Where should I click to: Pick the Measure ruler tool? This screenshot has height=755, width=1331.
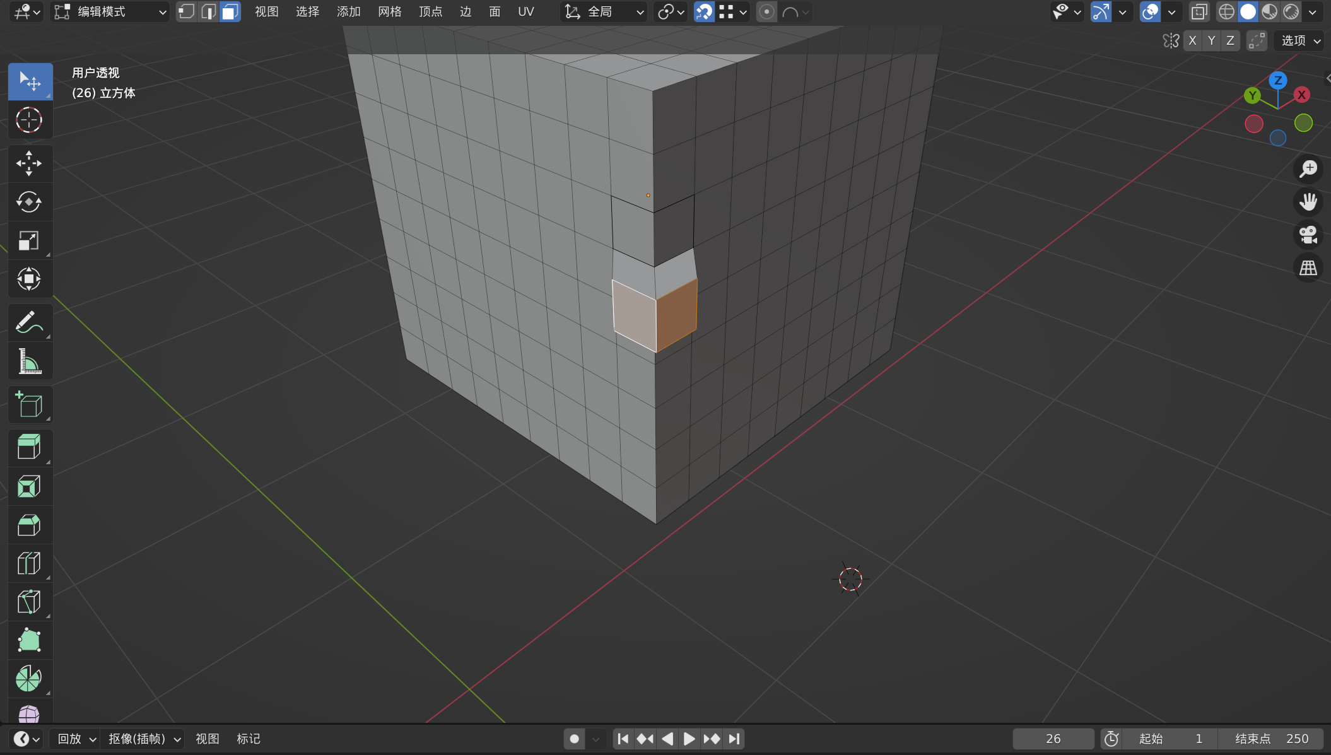pyautogui.click(x=29, y=361)
